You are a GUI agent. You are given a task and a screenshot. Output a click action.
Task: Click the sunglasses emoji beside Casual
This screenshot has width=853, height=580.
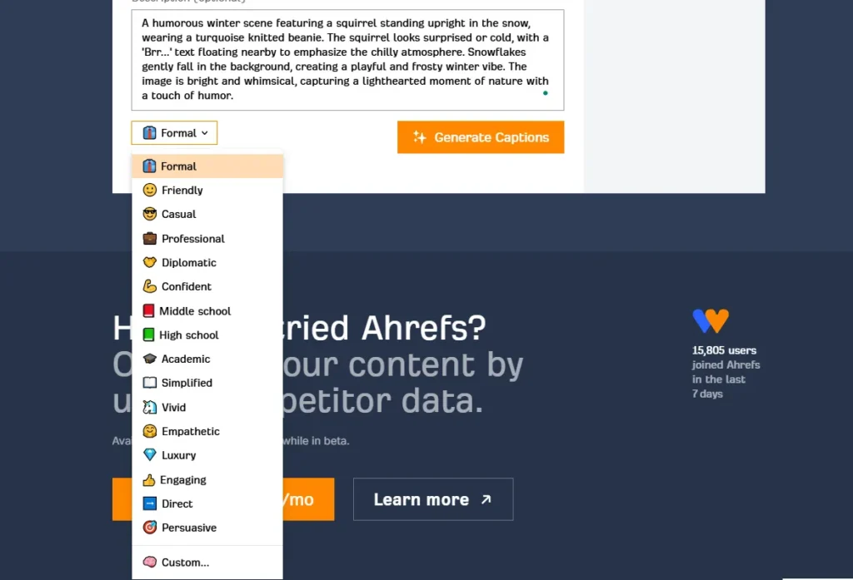coord(150,214)
